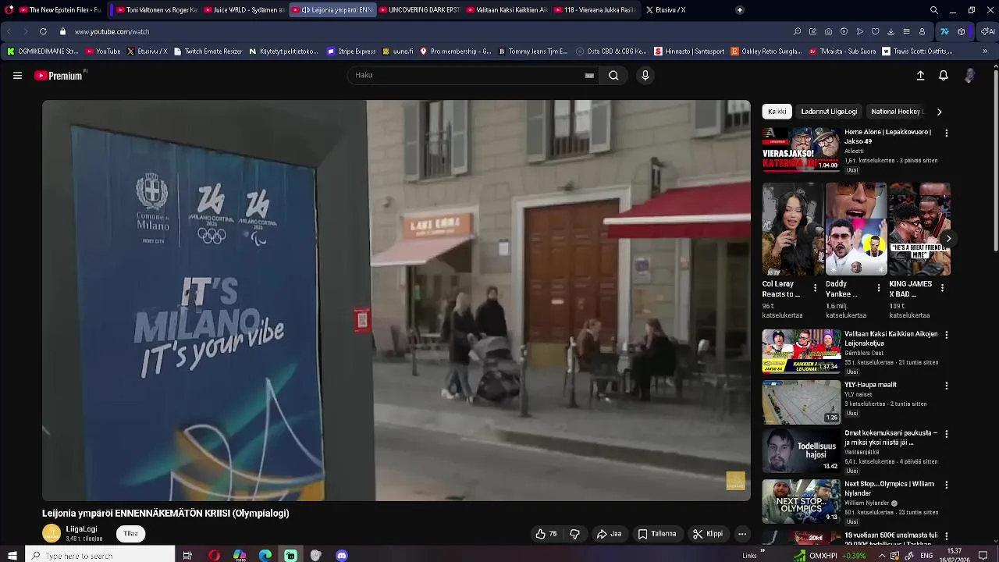Open Tvkaista - Sub Suora bookmark

(x=842, y=52)
